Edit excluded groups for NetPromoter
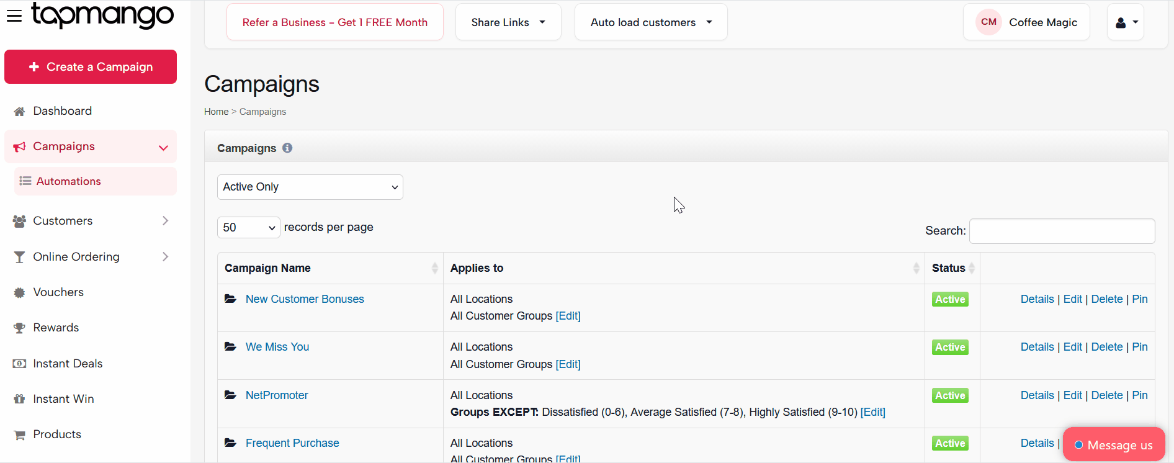 872,412
